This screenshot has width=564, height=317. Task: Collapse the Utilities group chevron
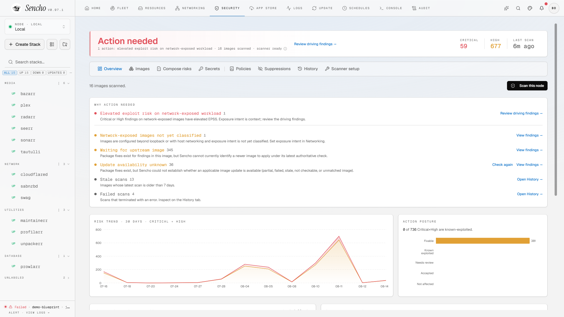click(x=68, y=210)
